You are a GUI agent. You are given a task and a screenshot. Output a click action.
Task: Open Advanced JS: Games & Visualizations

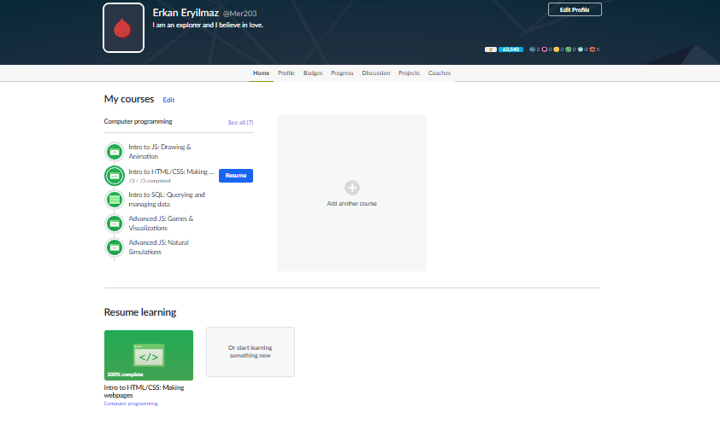[x=161, y=223]
